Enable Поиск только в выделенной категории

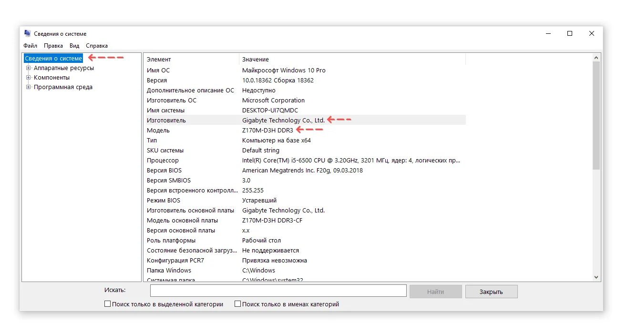pos(107,304)
